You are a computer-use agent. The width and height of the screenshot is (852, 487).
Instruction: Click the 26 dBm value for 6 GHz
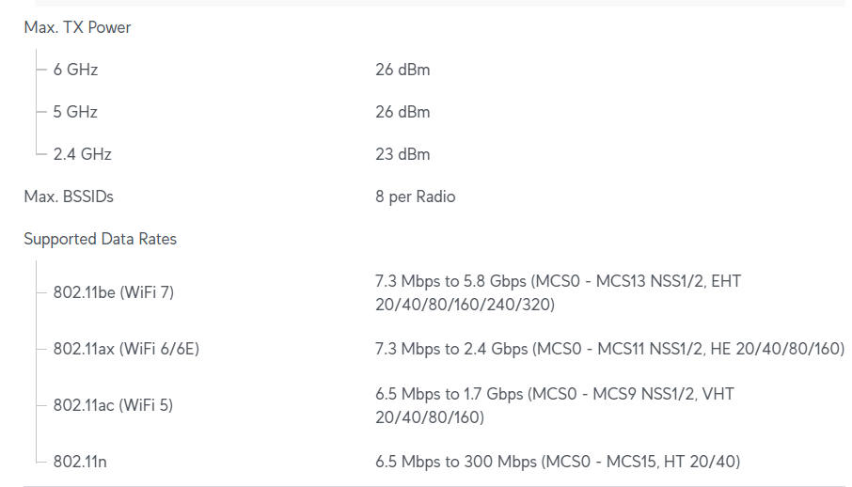pyautogui.click(x=402, y=70)
